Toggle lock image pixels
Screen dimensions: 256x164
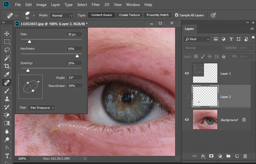[x=203, y=56]
